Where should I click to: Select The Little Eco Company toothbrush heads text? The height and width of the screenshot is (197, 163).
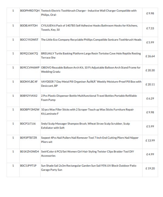coord(91,40)
